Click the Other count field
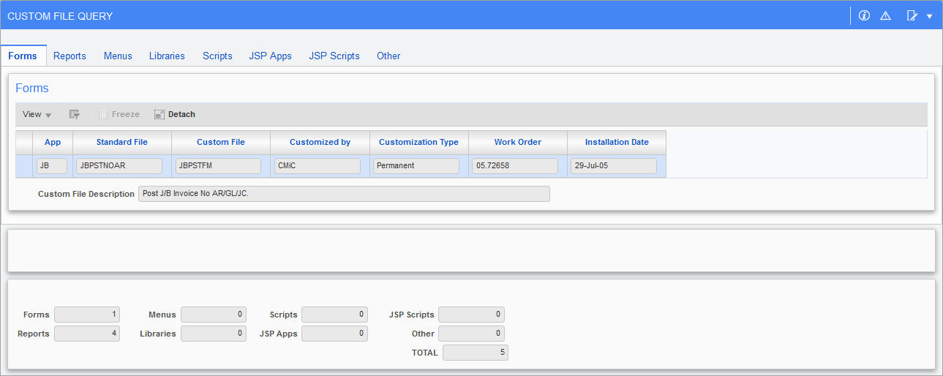 coord(471,334)
